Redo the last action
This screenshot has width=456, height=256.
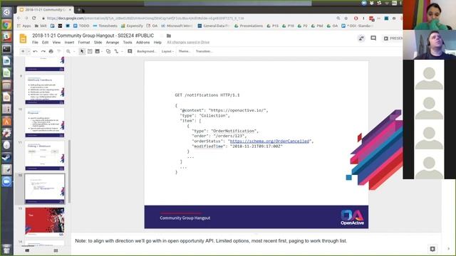point(43,51)
